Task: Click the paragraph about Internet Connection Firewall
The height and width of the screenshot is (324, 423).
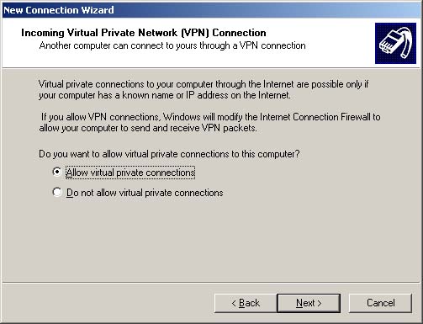Action: (209, 122)
